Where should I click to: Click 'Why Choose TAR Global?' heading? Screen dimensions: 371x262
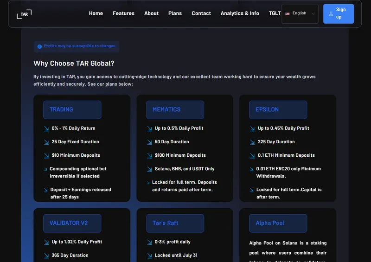point(74,64)
